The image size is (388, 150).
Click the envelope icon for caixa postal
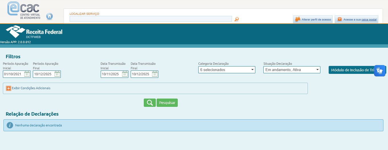pos(339,19)
